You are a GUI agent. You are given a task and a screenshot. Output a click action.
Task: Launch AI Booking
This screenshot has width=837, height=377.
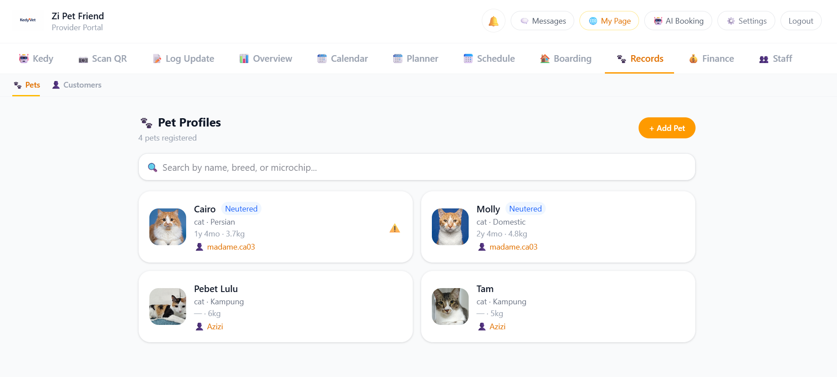[678, 21]
